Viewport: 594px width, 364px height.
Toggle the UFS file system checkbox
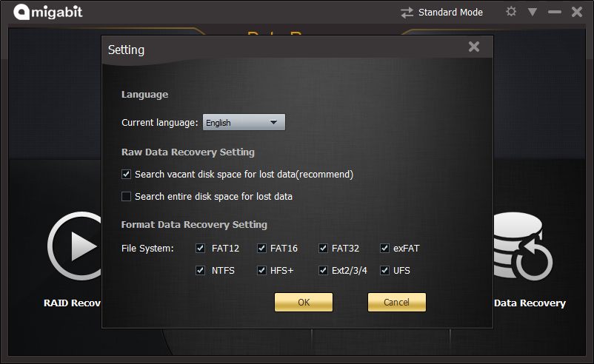point(384,271)
